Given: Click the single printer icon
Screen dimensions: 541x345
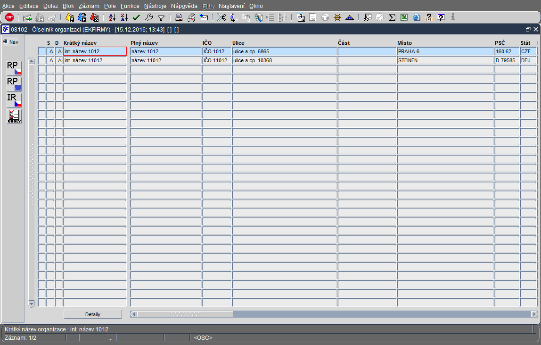Looking at the screenshot, I should (x=179, y=17).
